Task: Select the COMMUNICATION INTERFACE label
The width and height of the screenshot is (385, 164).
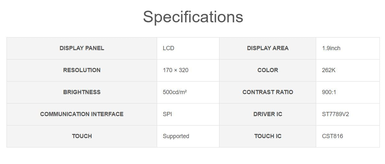Action: click(x=82, y=114)
